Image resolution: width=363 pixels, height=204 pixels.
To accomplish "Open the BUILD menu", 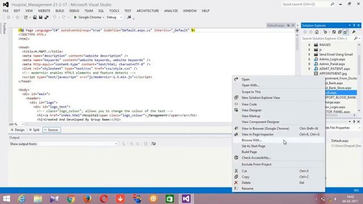I will pos(60,11).
